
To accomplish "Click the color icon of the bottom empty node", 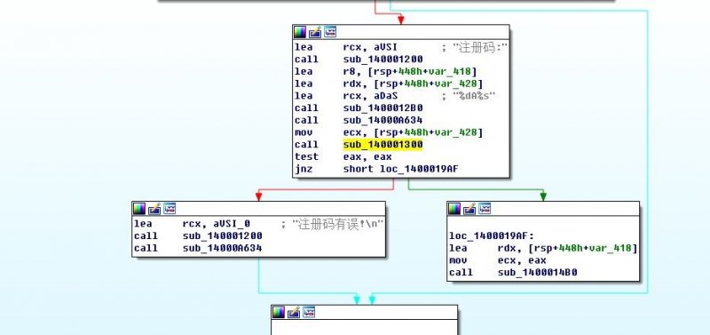I will (x=279, y=312).
